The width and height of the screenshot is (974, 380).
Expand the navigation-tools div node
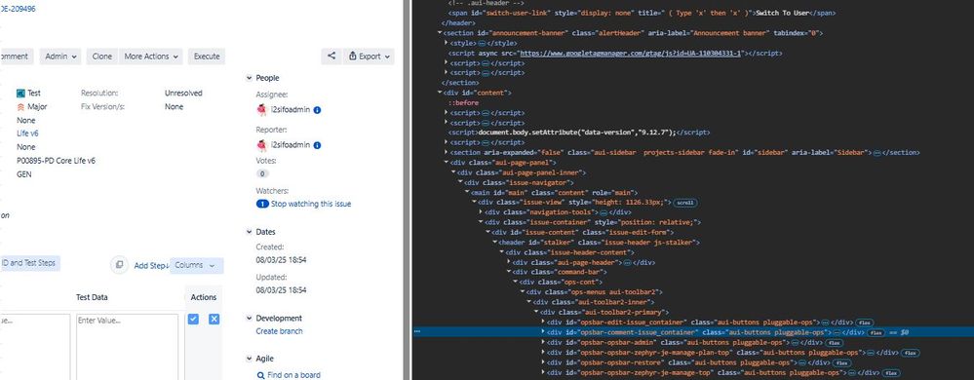click(x=481, y=212)
